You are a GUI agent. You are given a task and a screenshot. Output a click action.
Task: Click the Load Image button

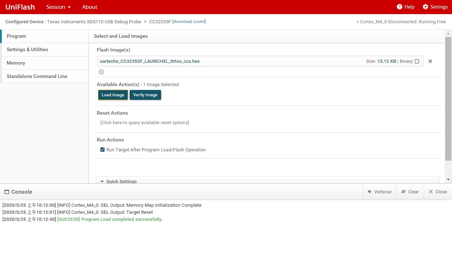(113, 95)
